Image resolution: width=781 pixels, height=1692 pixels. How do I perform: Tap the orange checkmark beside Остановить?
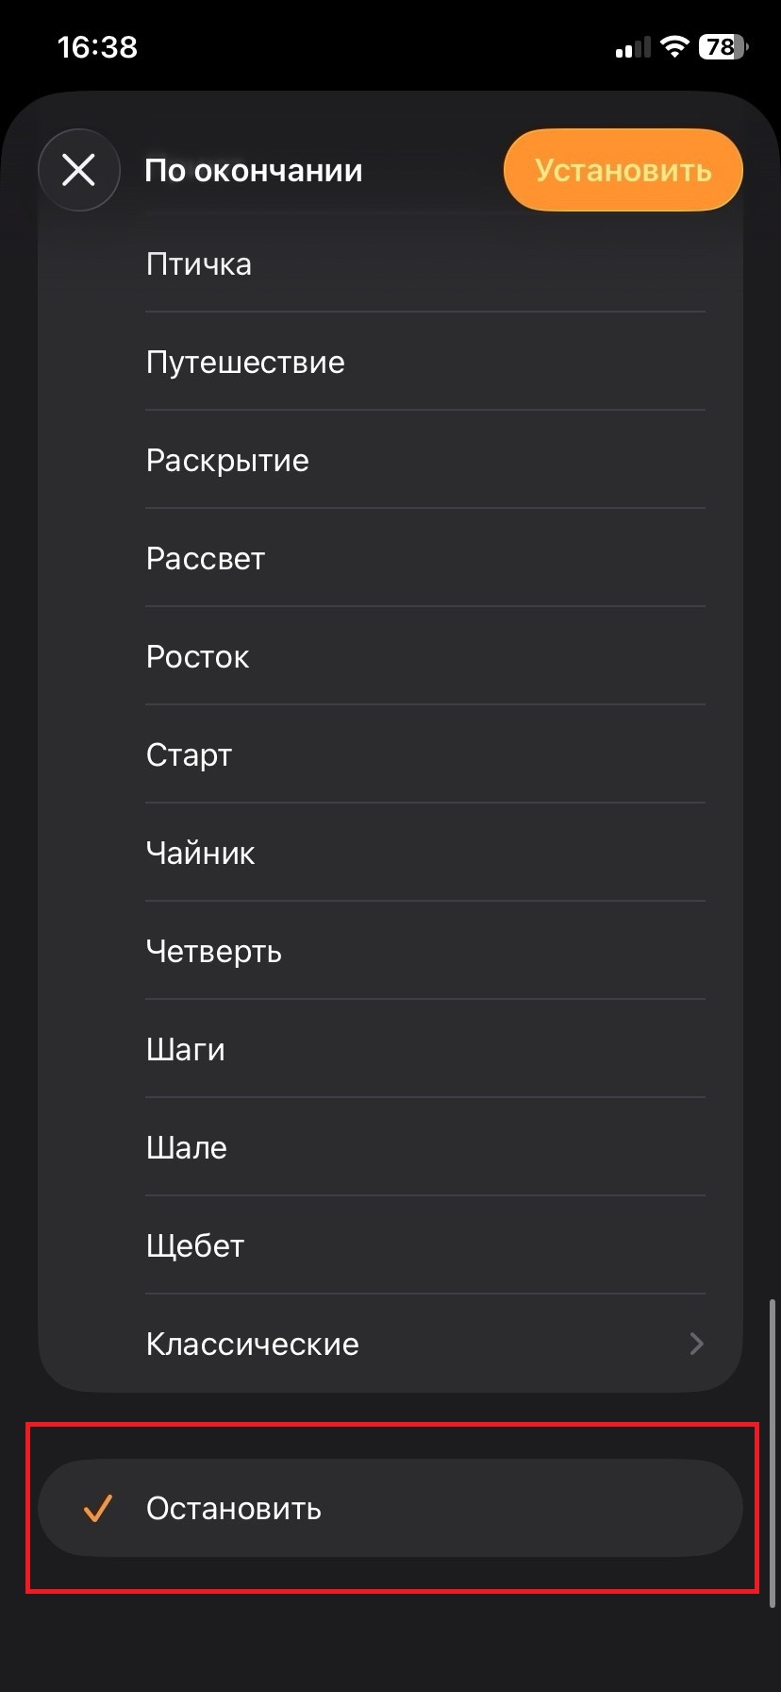(x=97, y=1508)
